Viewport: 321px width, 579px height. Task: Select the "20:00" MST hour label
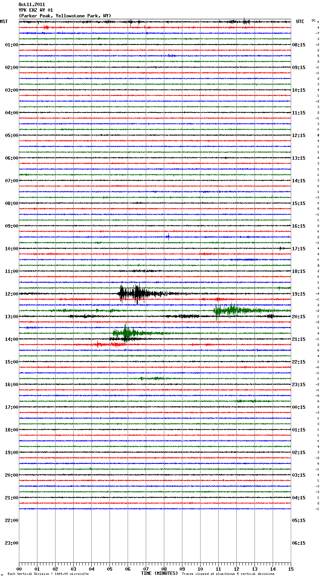12,475
